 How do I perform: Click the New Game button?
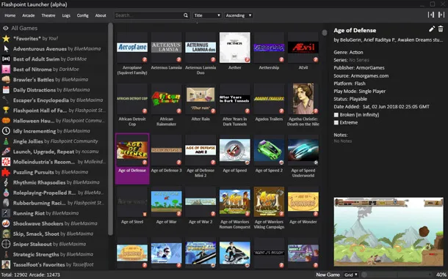click(x=328, y=275)
